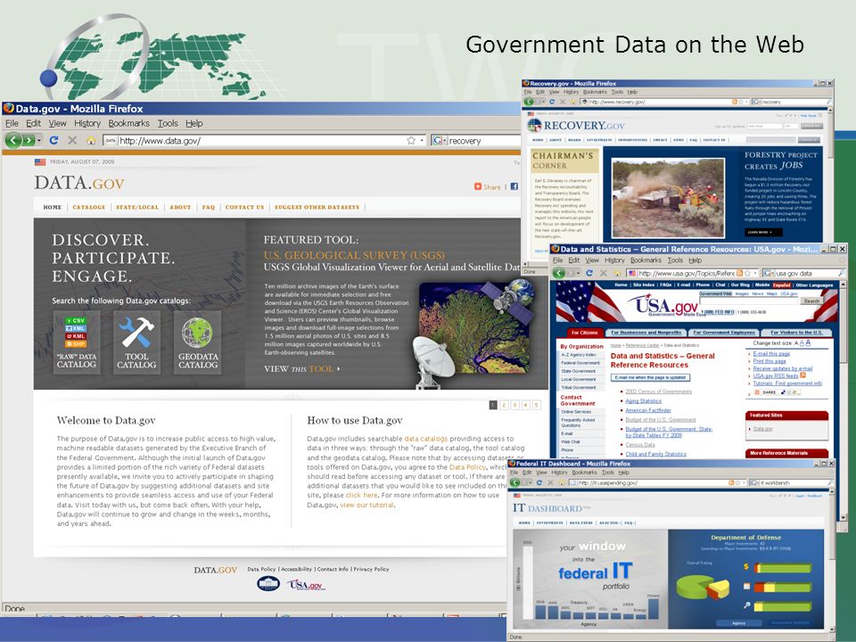Click USA.gov window vertical scrollbar down arrow
Viewport: 856px width, 642px height.
844,517
